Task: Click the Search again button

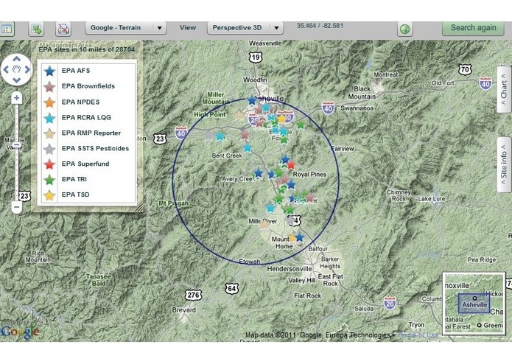Action: [x=473, y=28]
